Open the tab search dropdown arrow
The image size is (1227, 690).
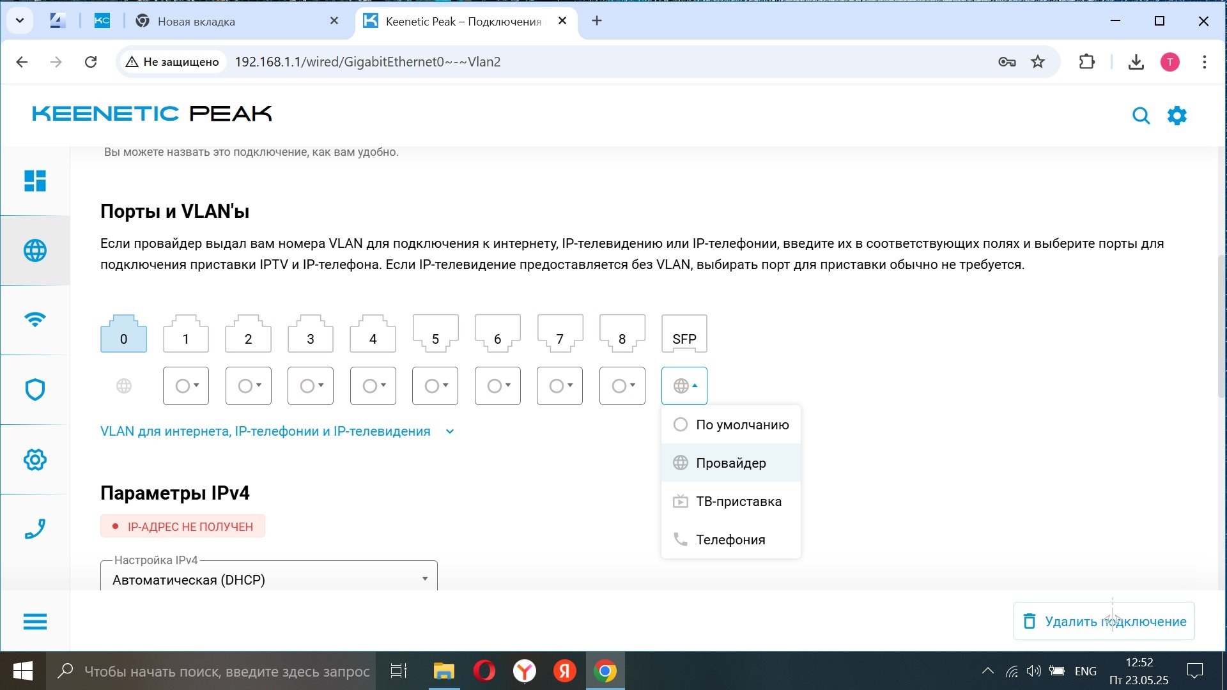(20, 21)
